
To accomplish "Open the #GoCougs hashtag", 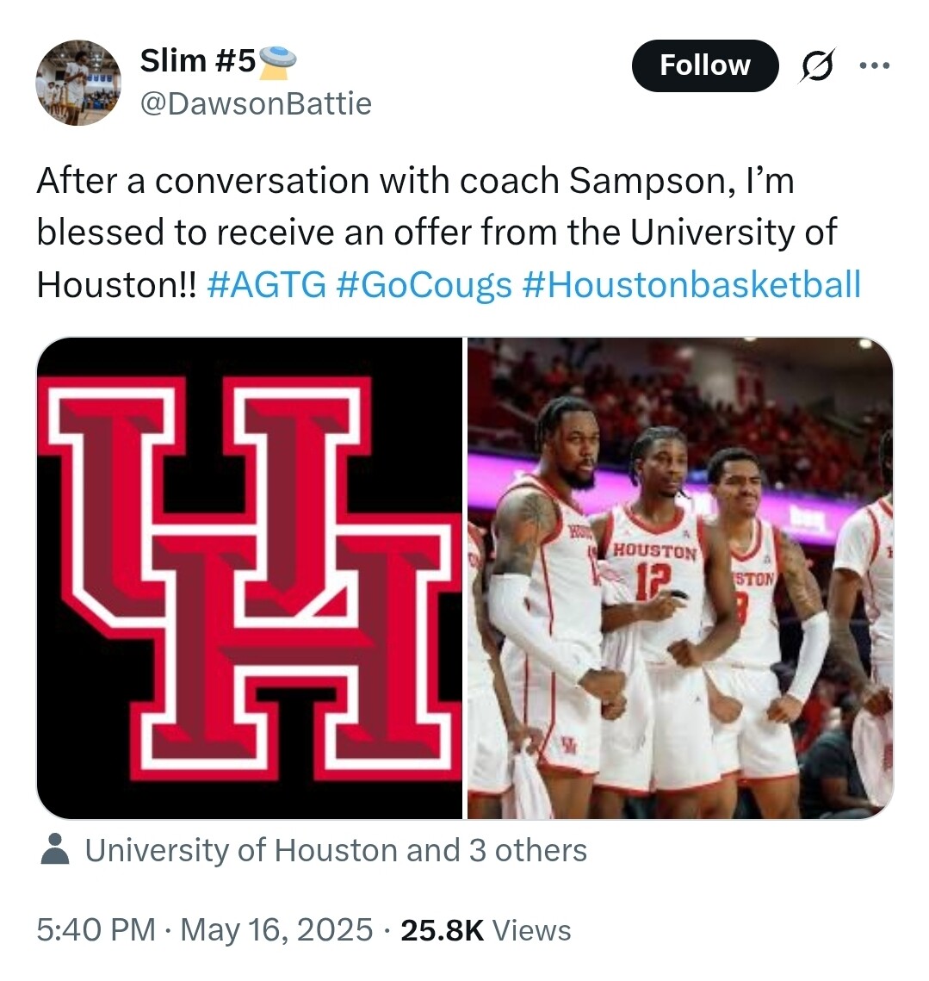I will pos(424,285).
